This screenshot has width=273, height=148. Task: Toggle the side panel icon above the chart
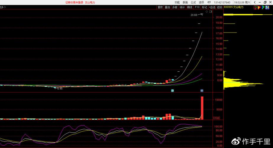pos(211,12)
